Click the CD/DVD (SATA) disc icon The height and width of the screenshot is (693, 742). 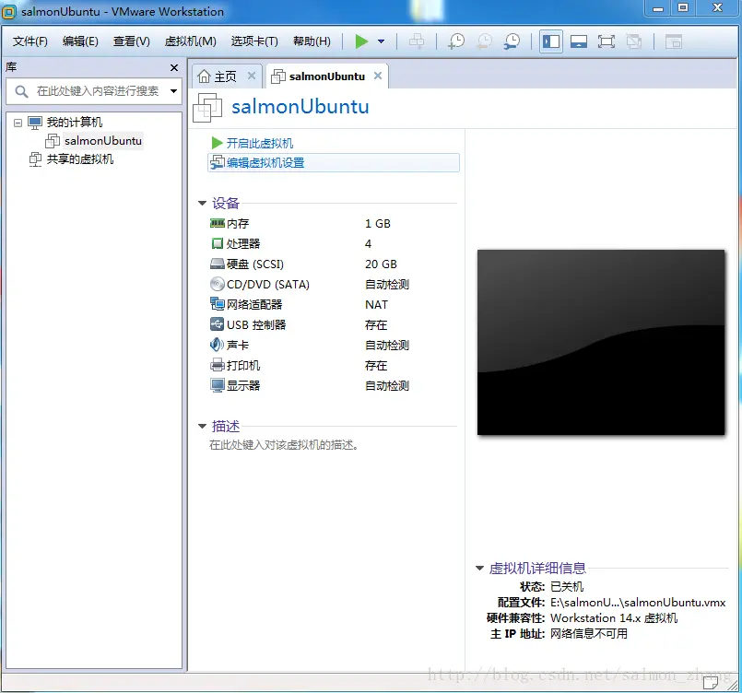pyautogui.click(x=218, y=284)
